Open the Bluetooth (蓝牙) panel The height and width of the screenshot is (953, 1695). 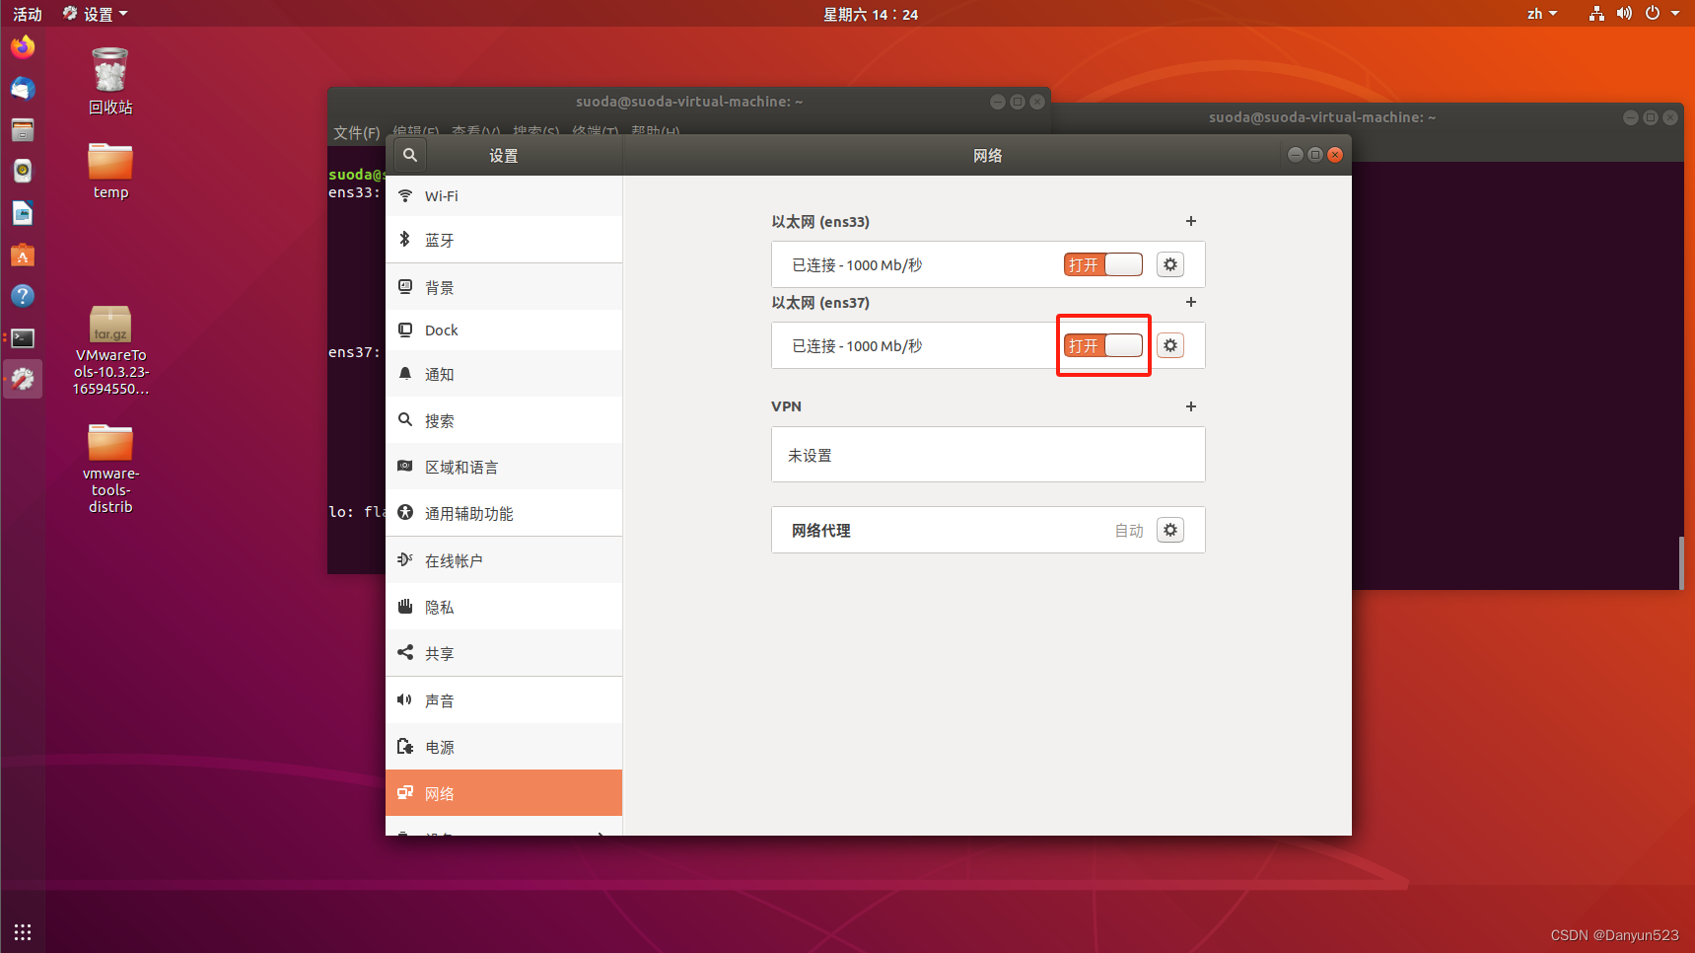pos(504,240)
